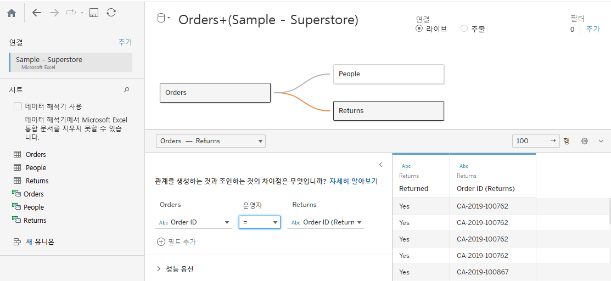611x281 pixels.
Task: Click the Returned column header
Action: 421,176
